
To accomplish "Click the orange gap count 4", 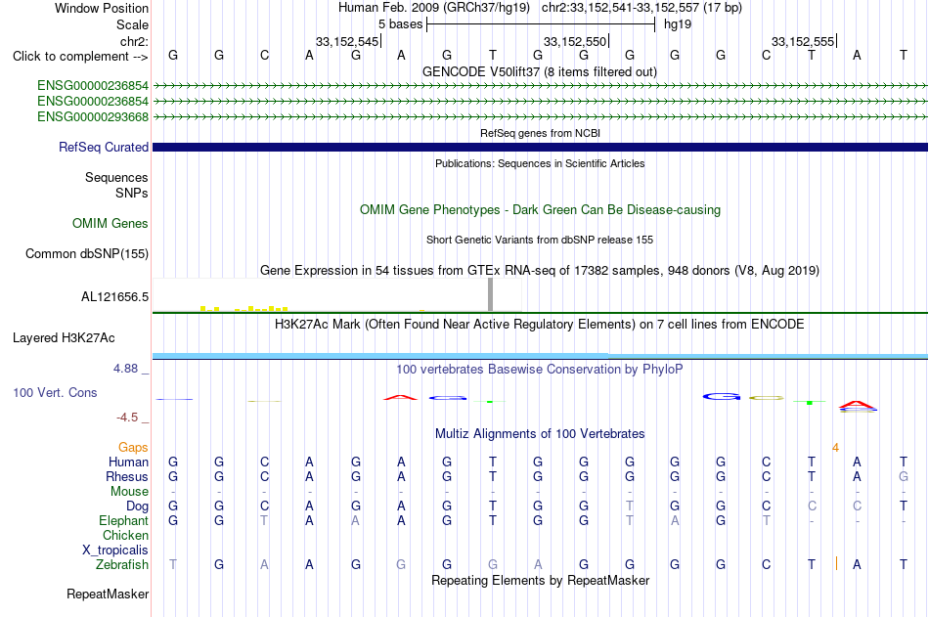I will point(835,448).
